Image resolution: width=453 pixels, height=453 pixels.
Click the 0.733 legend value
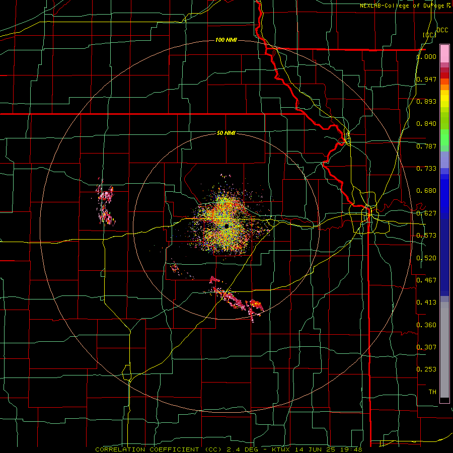pyautogui.click(x=426, y=169)
